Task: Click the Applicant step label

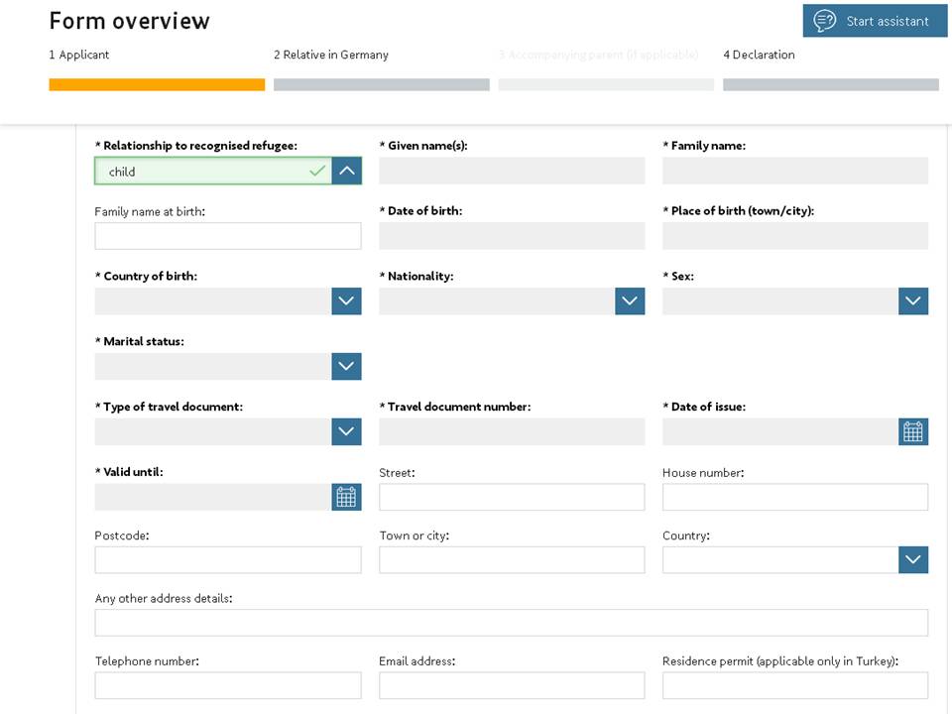Action: [79, 55]
